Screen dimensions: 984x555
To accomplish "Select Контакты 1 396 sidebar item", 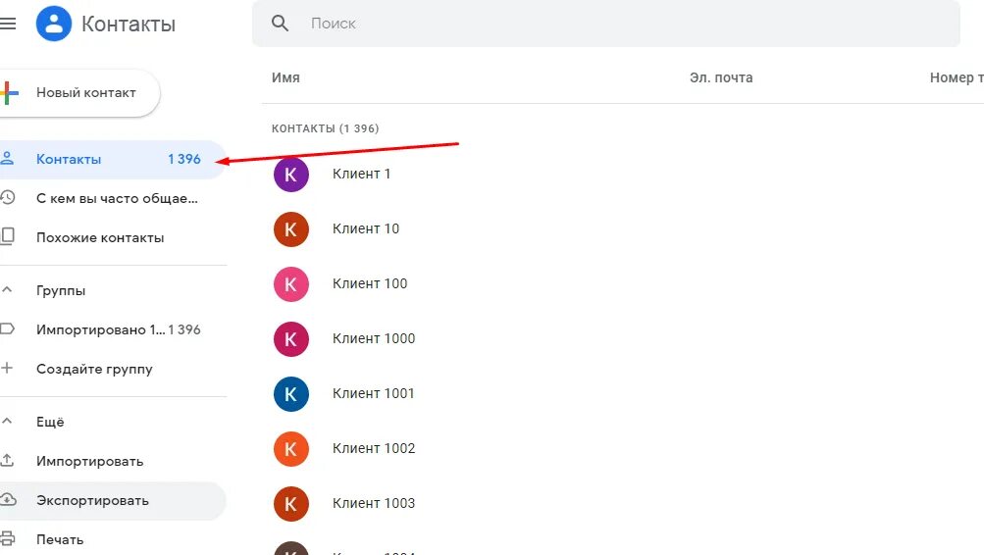I will (x=113, y=159).
